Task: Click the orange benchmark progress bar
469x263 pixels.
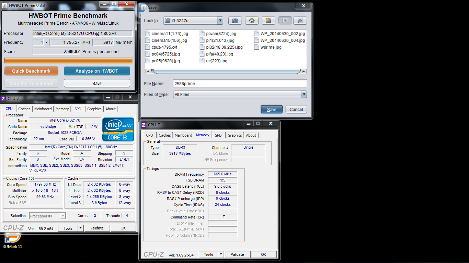Action: click(x=68, y=61)
